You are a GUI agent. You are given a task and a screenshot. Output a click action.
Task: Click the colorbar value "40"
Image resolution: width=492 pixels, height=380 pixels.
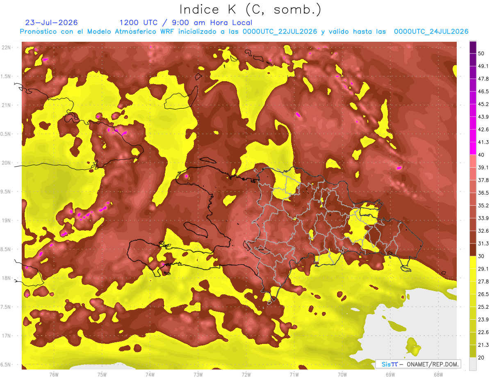coord(482,155)
